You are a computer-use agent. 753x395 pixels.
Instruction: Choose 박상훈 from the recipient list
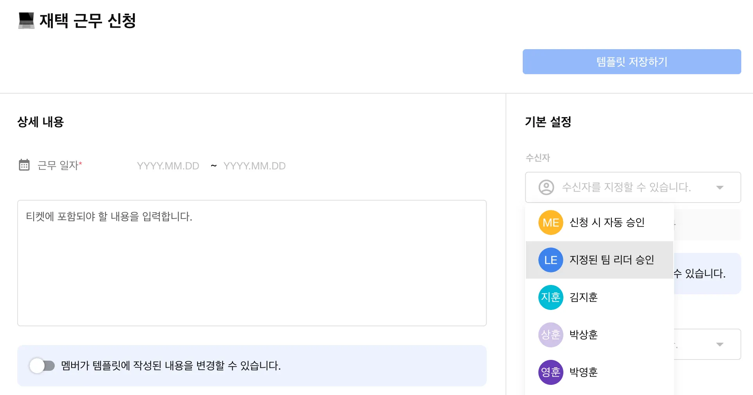pos(583,335)
